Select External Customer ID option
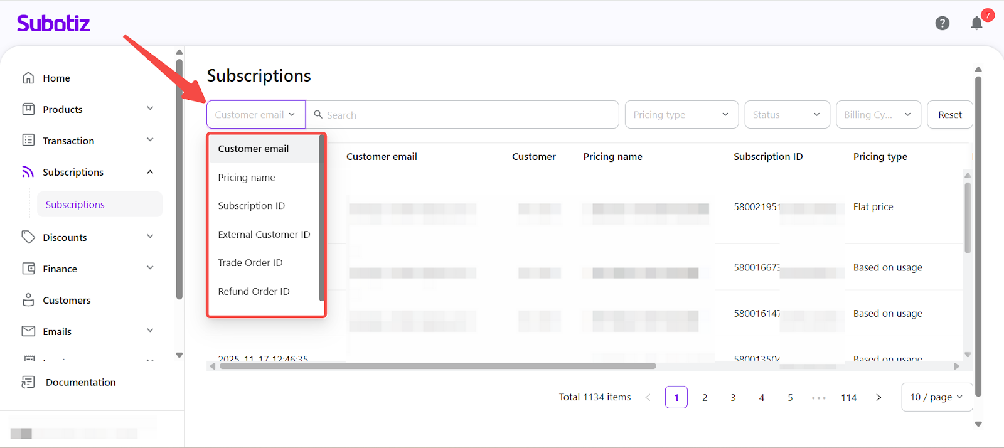 coord(264,235)
